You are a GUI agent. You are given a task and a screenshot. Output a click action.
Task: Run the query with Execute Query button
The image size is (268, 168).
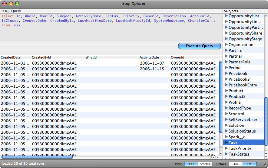pyautogui.click(x=200, y=46)
